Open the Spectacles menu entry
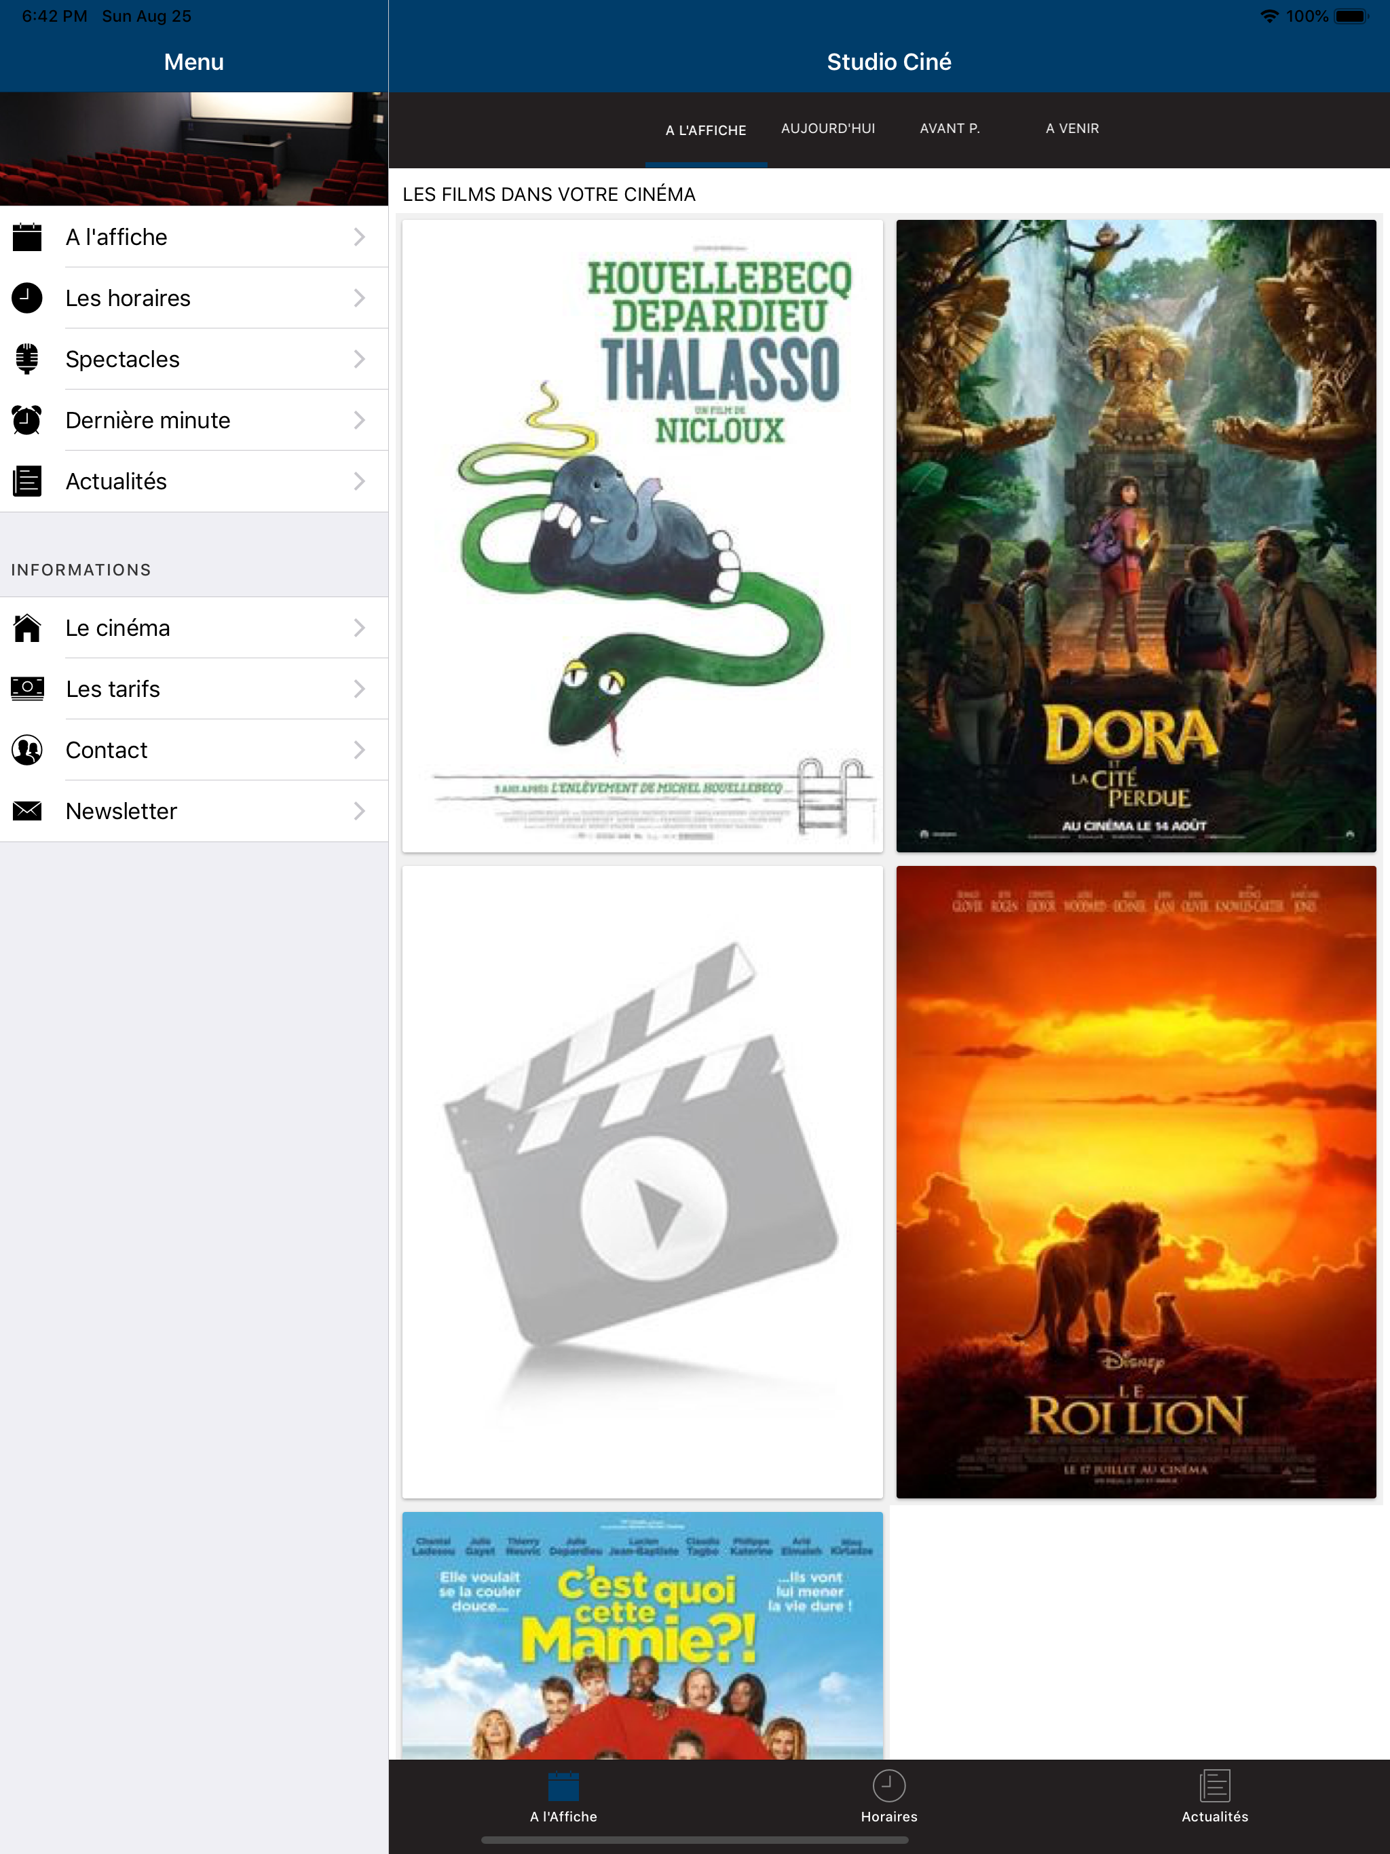The image size is (1390, 1854). coord(193,359)
